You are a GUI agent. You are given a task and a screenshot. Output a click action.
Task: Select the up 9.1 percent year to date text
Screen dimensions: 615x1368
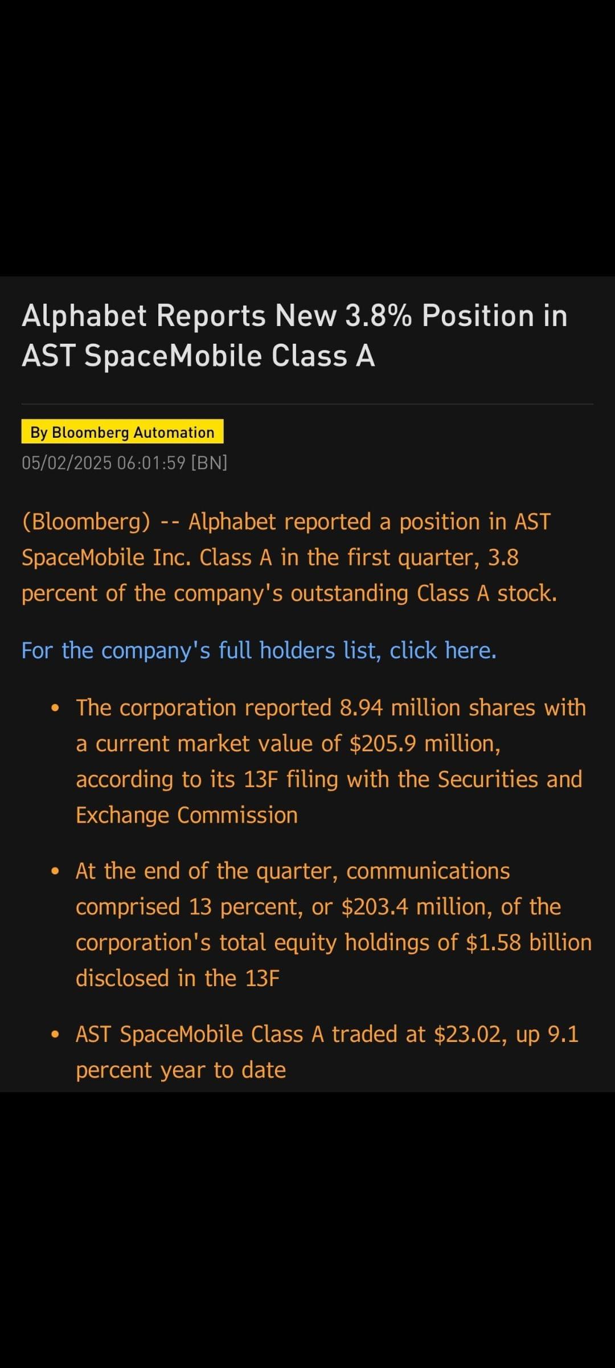coord(327,1052)
